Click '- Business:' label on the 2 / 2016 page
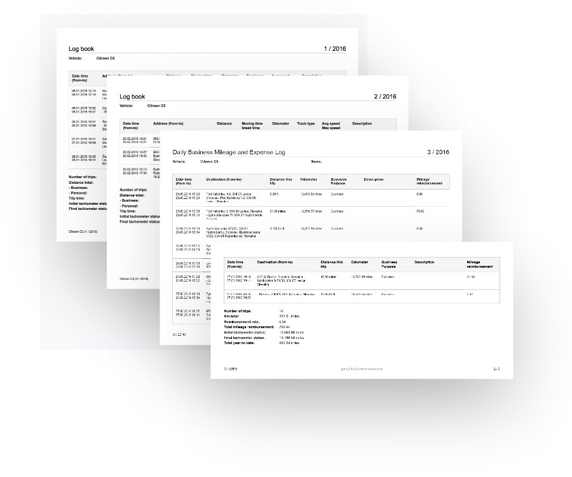The image size is (572, 477). tap(129, 200)
